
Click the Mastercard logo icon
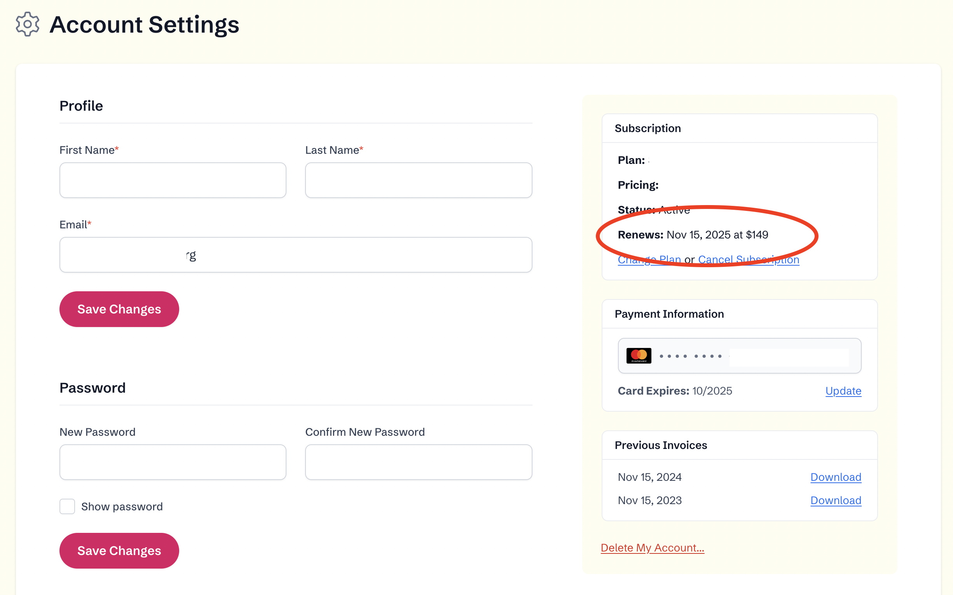638,356
